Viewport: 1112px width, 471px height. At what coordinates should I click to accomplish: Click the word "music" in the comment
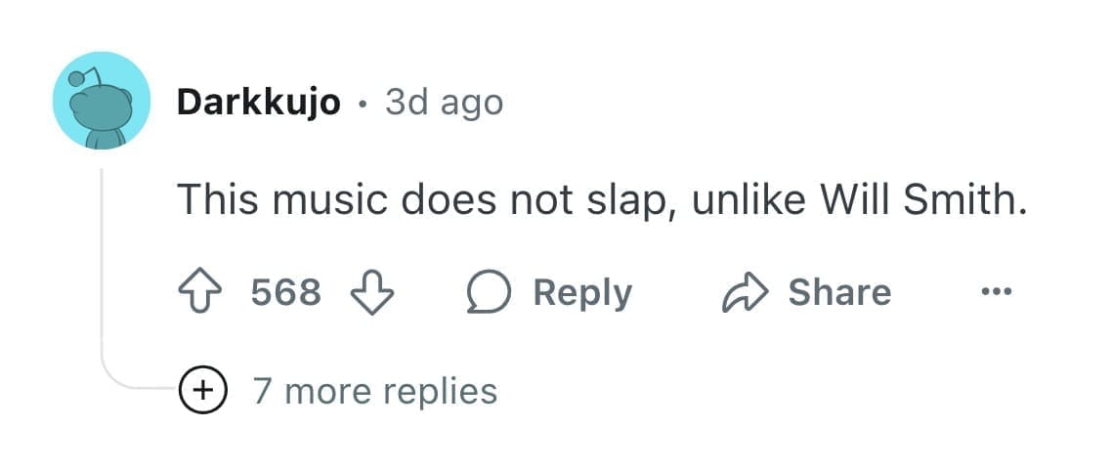(329, 201)
